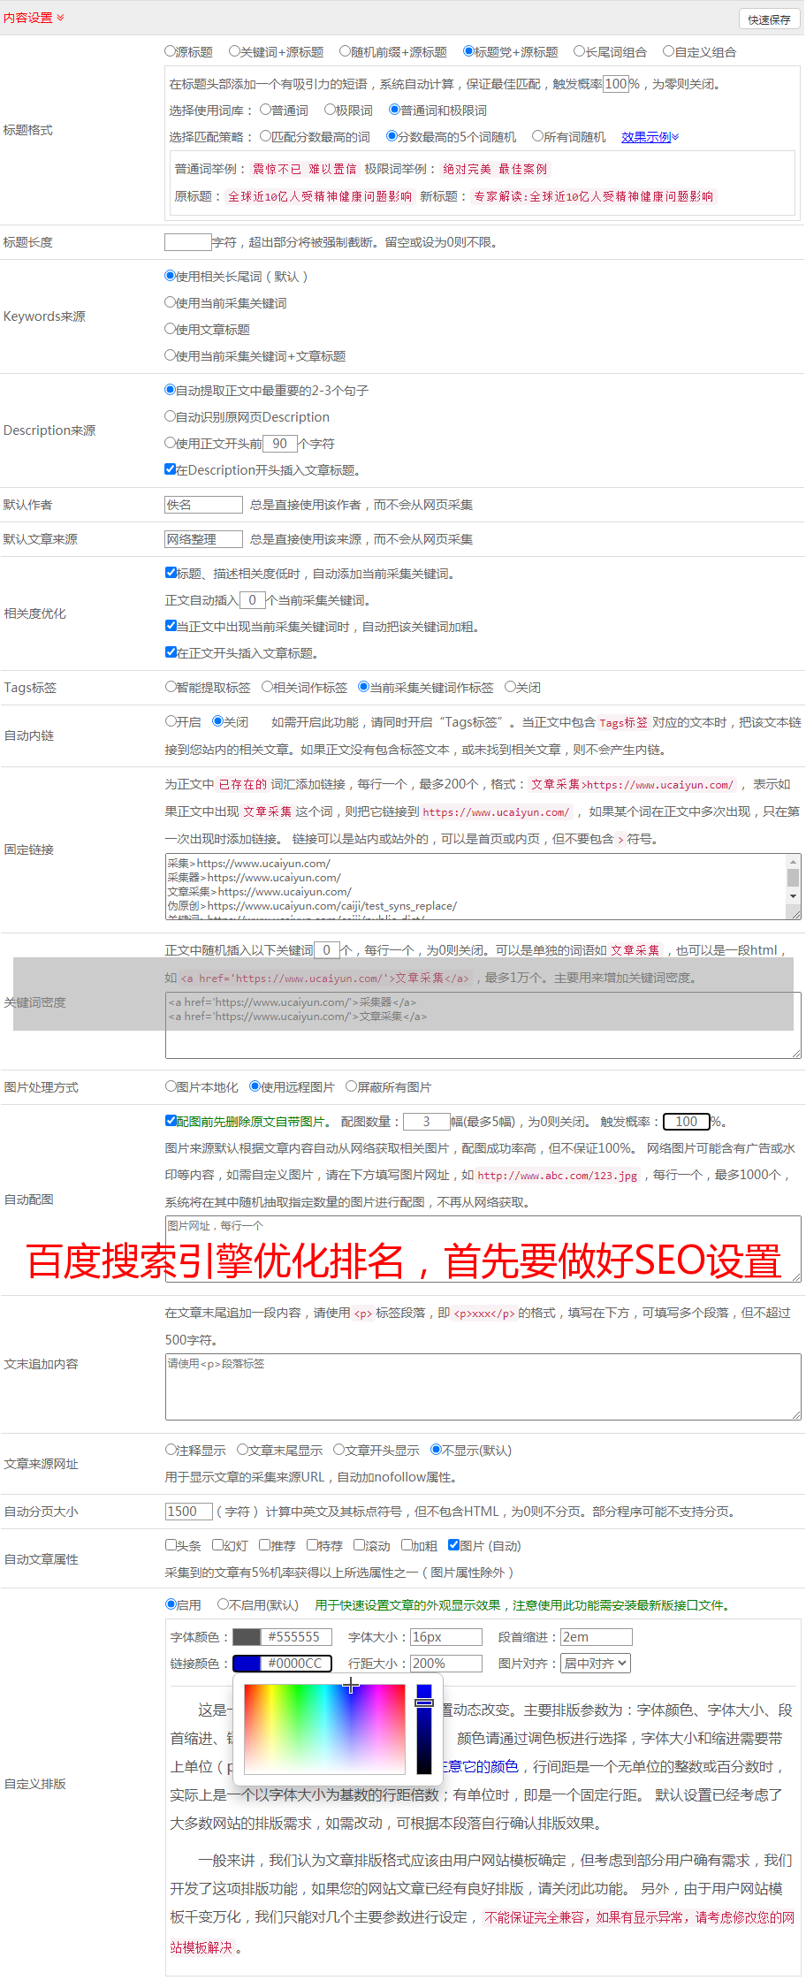Select 图片本地化 image handling
This screenshot has width=806, height=1988.
click(171, 1086)
